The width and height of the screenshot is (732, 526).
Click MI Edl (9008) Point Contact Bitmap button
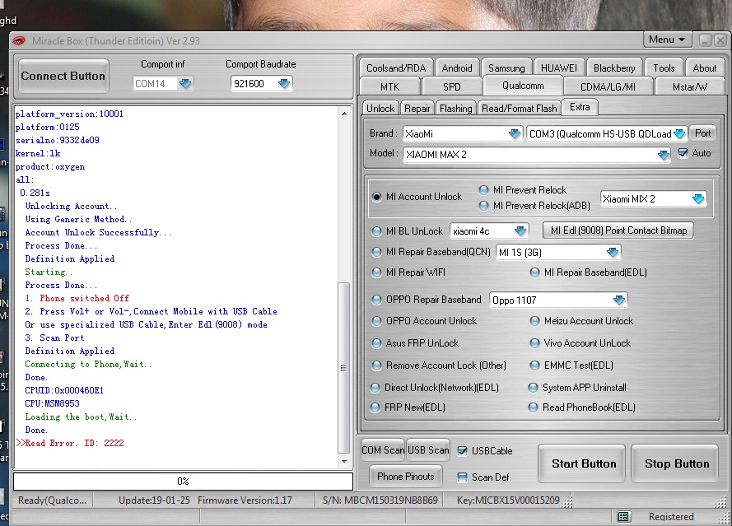pyautogui.click(x=618, y=230)
